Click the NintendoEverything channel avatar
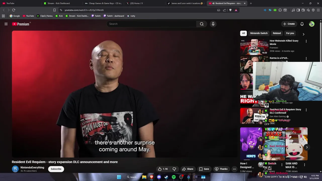Viewport: 322px width, 181px height. (x=15, y=169)
